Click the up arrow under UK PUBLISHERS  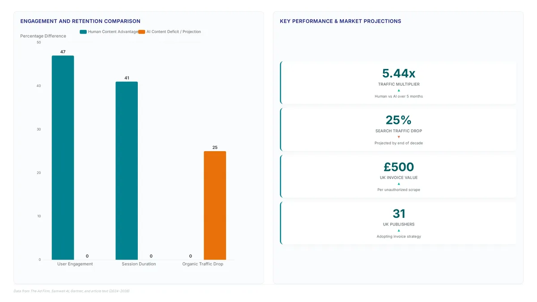pyautogui.click(x=399, y=230)
